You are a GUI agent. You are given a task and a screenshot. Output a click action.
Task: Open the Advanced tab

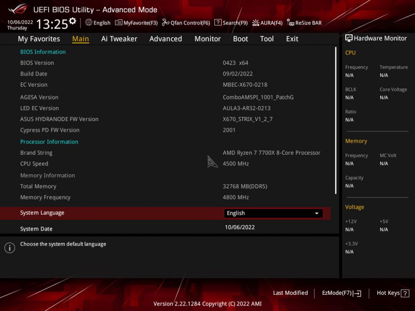pyautogui.click(x=166, y=39)
